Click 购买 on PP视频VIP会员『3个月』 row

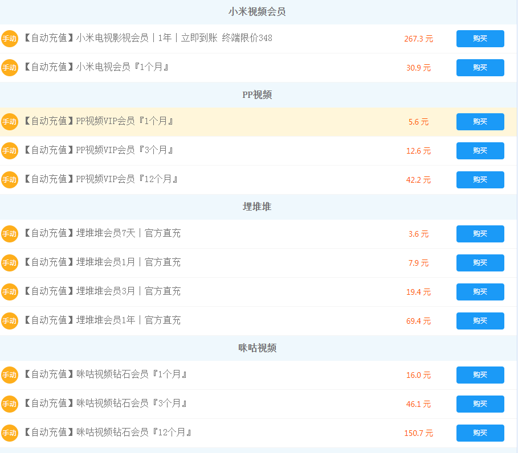coord(480,151)
